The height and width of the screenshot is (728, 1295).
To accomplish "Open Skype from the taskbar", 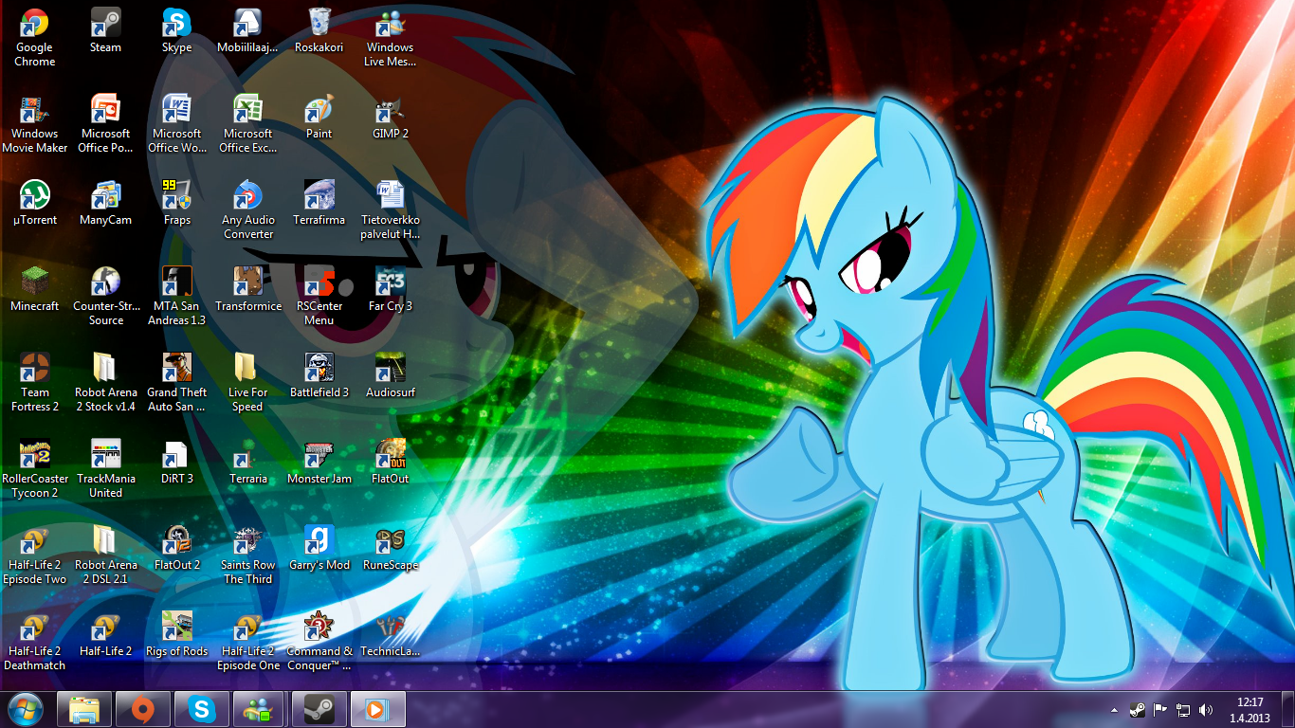I will [x=201, y=709].
